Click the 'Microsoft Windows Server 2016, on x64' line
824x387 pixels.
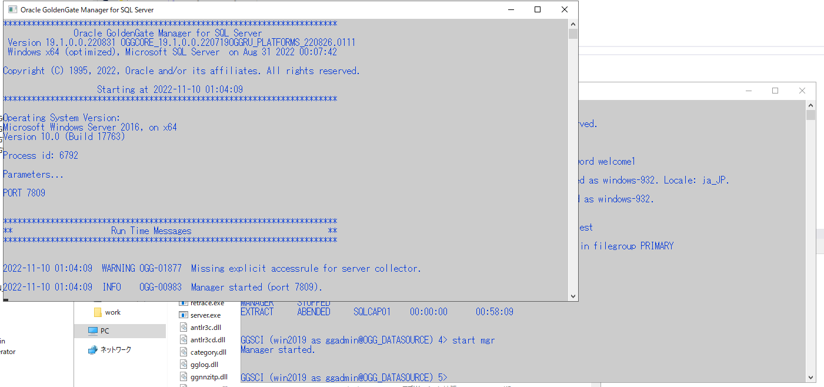(90, 127)
